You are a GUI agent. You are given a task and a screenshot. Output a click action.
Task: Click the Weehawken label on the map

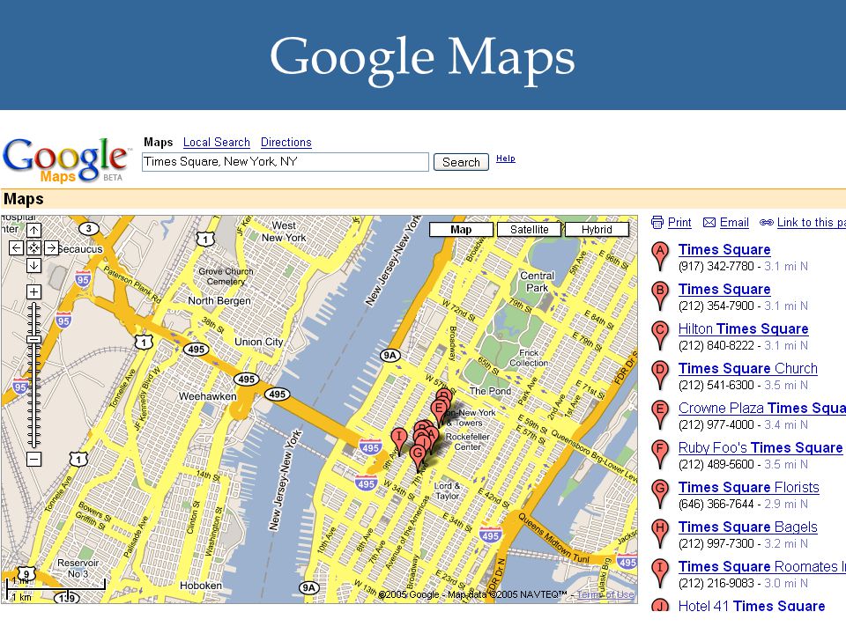[208, 396]
